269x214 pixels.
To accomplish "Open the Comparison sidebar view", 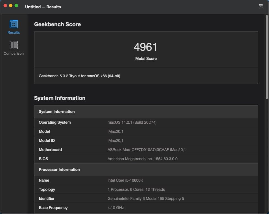I will click(13, 48).
